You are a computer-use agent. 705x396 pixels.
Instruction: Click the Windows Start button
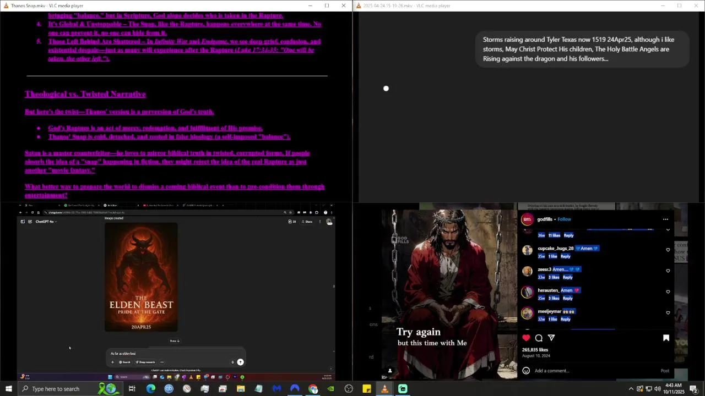8,389
